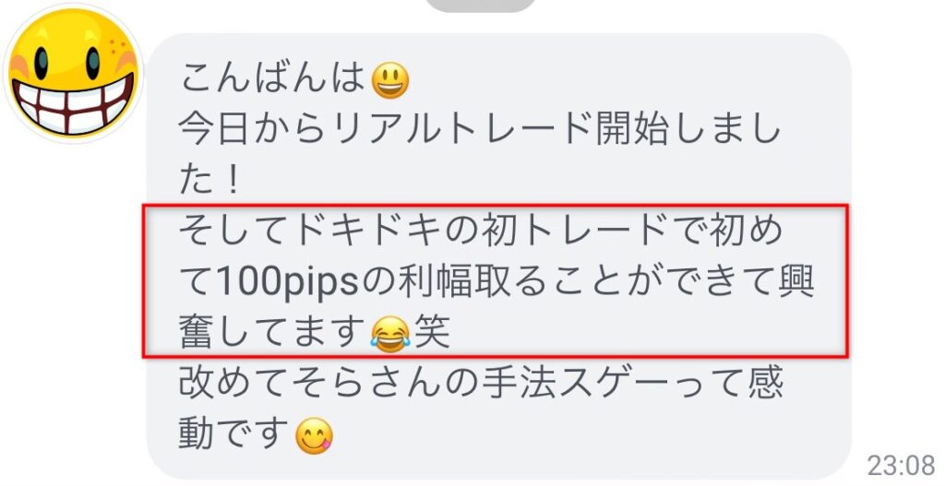This screenshot has height=486, width=945.
Task: Tap the smiley emoji after こんばんは
Action: click(x=390, y=81)
